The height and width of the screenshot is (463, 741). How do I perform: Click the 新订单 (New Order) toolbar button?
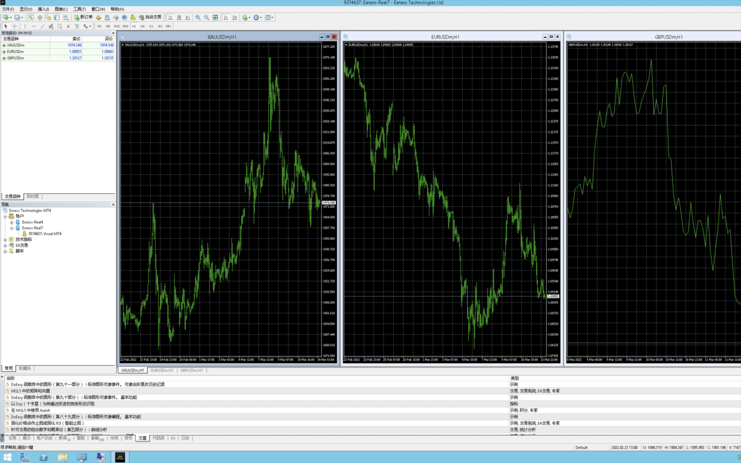coord(84,18)
